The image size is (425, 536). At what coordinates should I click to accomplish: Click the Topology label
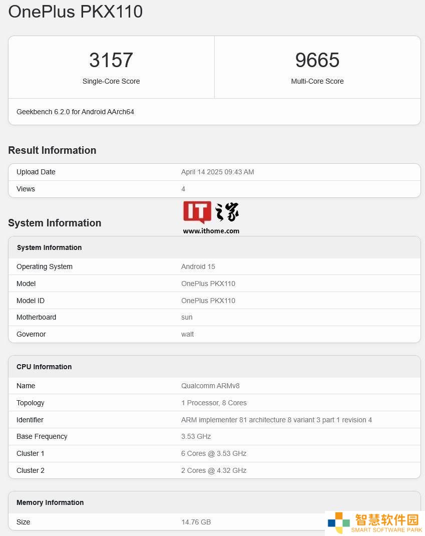pos(31,403)
